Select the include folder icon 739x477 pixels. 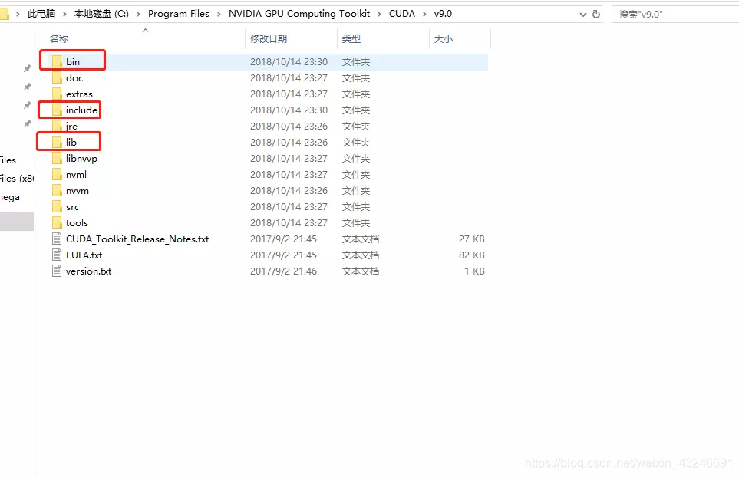pyautogui.click(x=57, y=110)
